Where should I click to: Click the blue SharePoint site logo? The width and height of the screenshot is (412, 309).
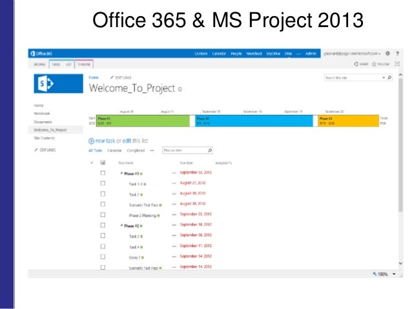click(58, 83)
